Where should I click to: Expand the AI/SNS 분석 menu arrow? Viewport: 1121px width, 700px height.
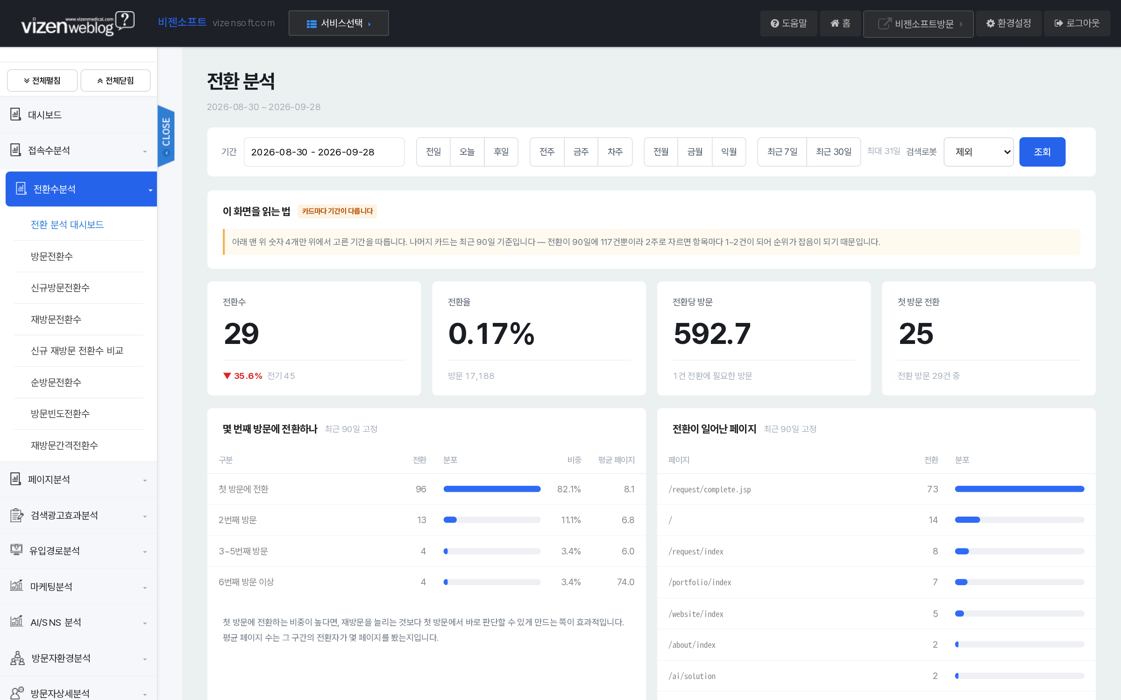pos(145,623)
